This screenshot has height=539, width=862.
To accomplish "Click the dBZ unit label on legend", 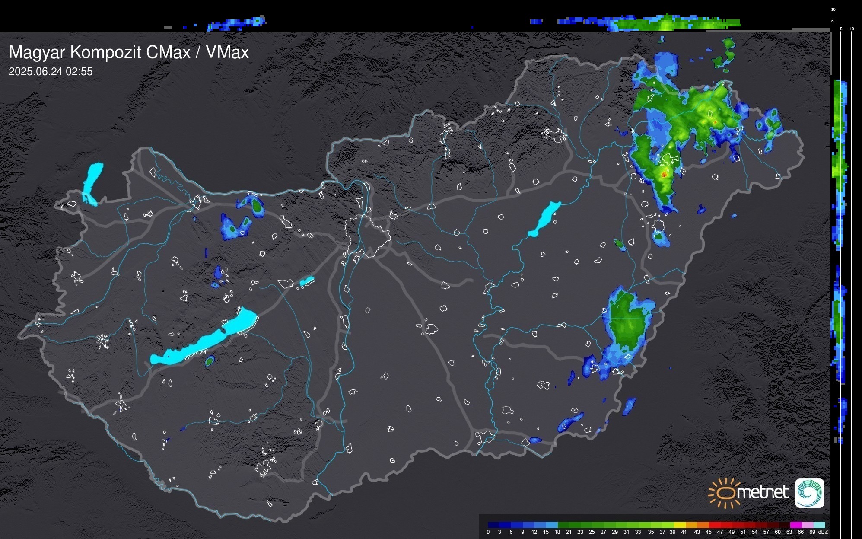I will (x=823, y=532).
